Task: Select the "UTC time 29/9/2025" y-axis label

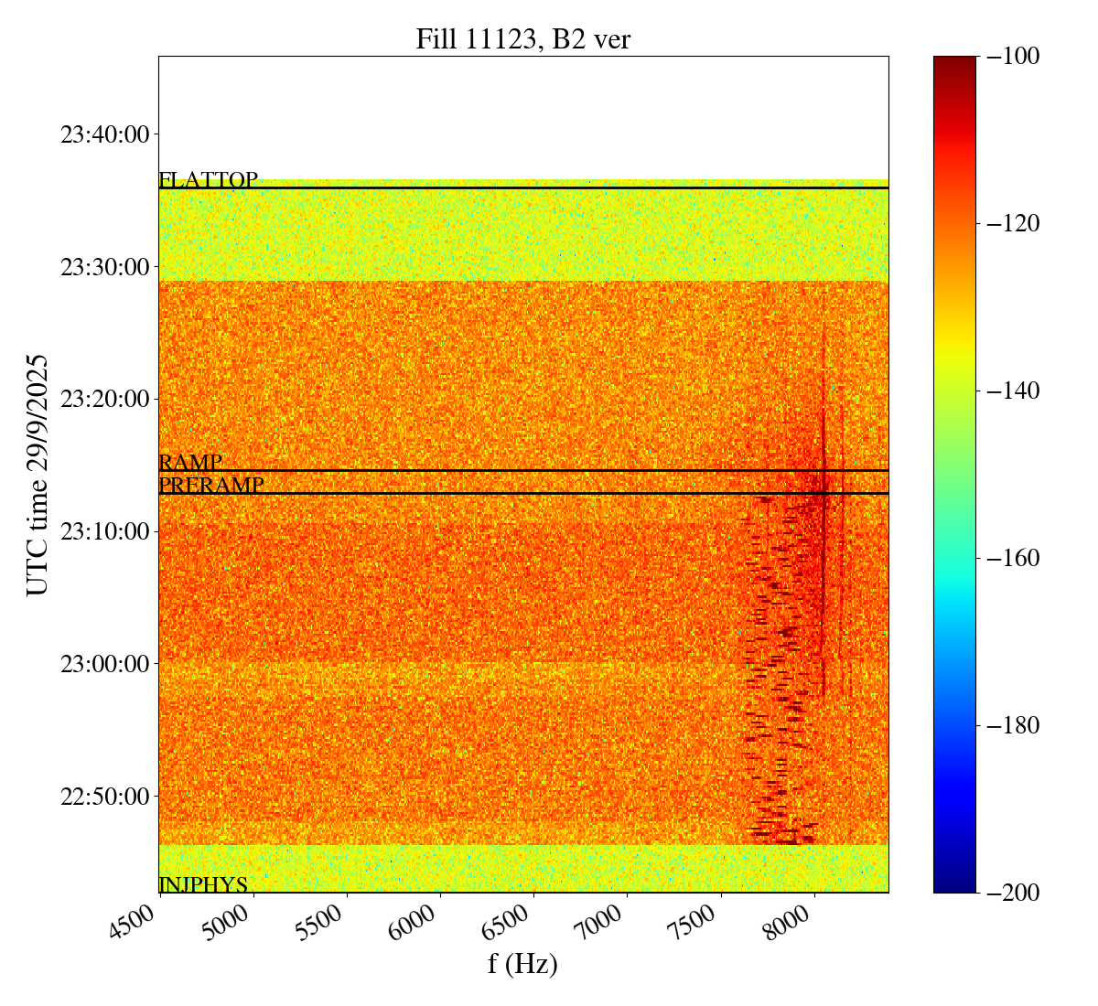Action: point(38,475)
